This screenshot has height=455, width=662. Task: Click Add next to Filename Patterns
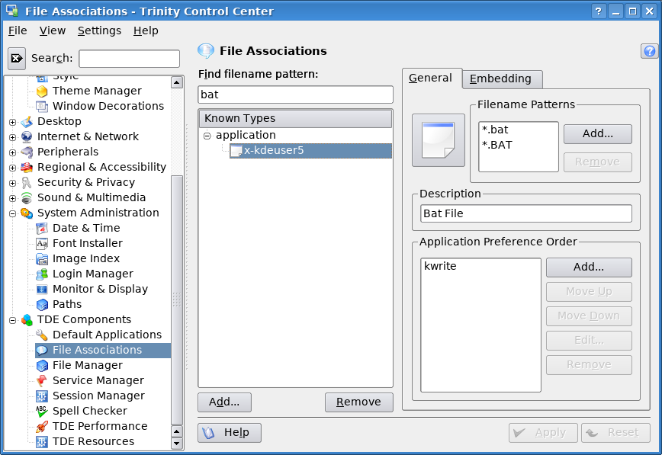click(x=597, y=134)
